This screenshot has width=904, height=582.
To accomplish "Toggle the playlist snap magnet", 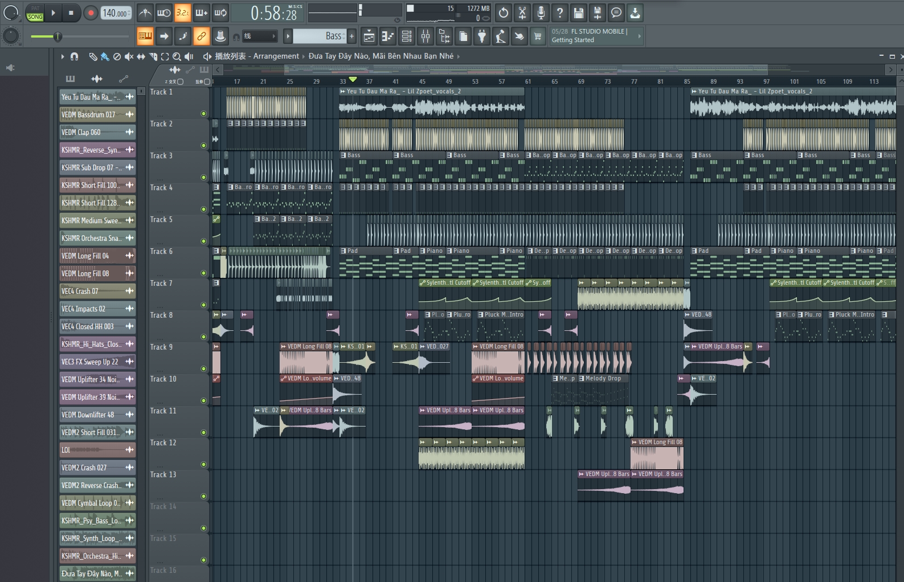I will [x=74, y=56].
